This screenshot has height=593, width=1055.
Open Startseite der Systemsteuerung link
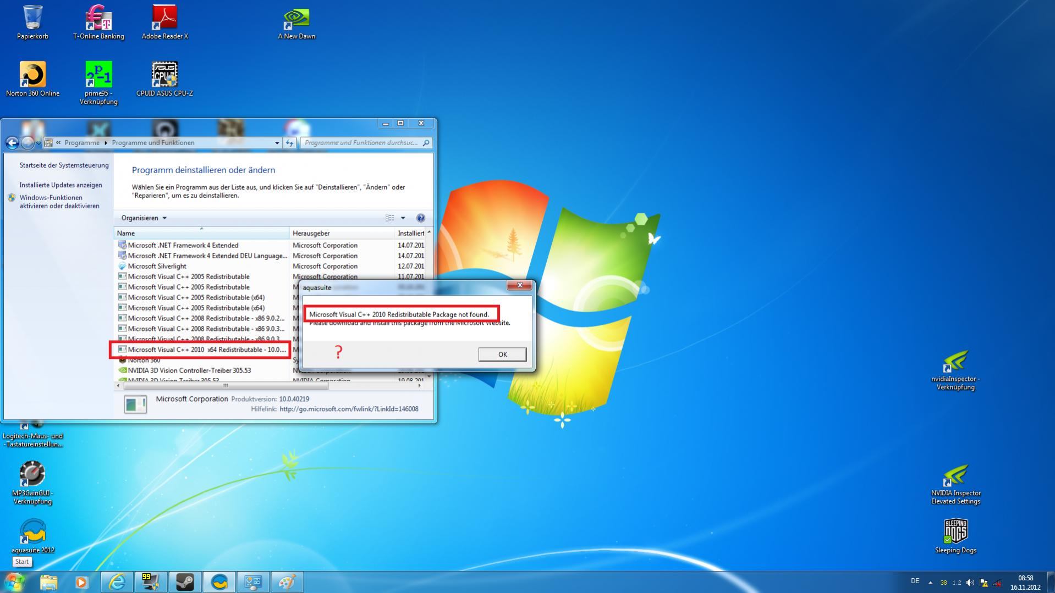pos(64,165)
